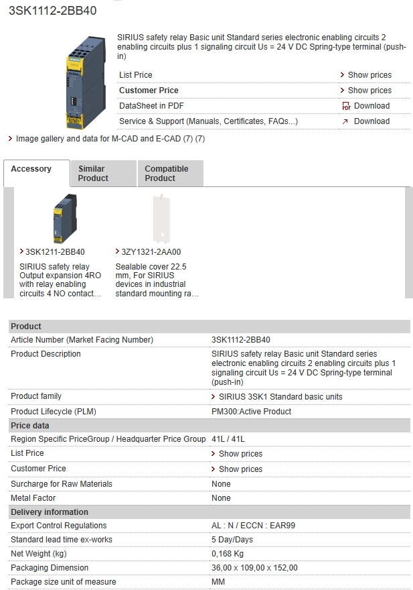Click the PDF icon beside DataSheet Download

tap(346, 106)
